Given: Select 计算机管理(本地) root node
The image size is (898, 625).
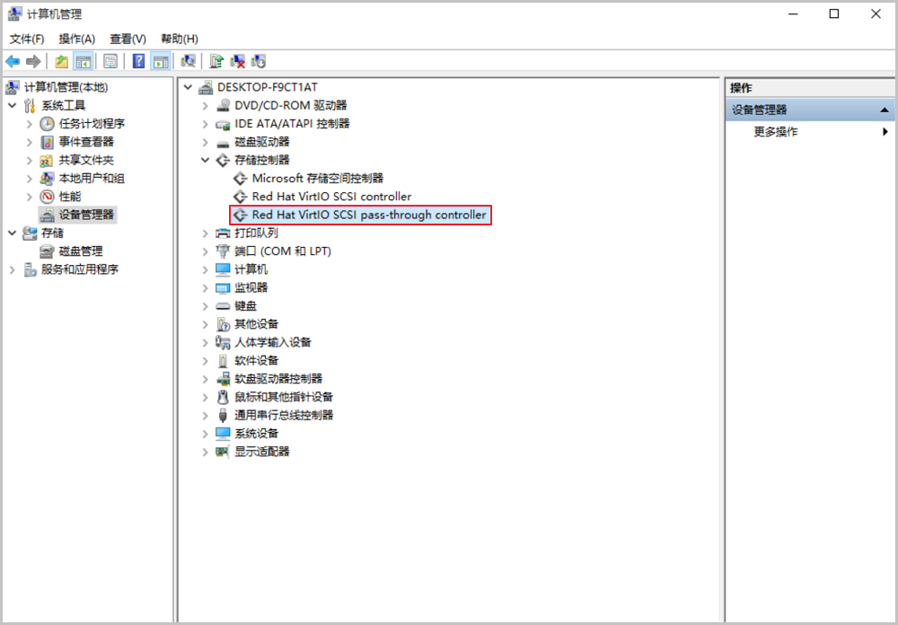Looking at the screenshot, I should tap(66, 87).
